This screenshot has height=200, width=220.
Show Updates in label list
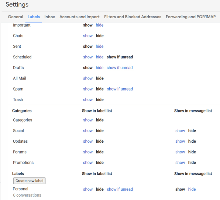tap(88, 141)
